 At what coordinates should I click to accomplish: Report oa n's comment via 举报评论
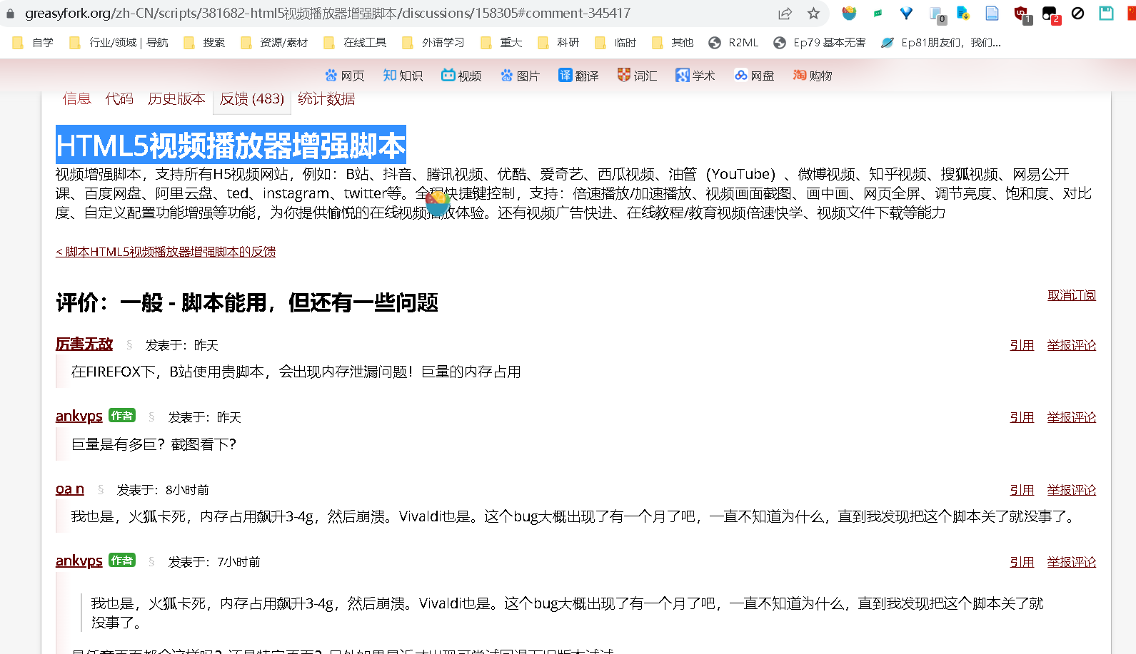pyautogui.click(x=1072, y=490)
